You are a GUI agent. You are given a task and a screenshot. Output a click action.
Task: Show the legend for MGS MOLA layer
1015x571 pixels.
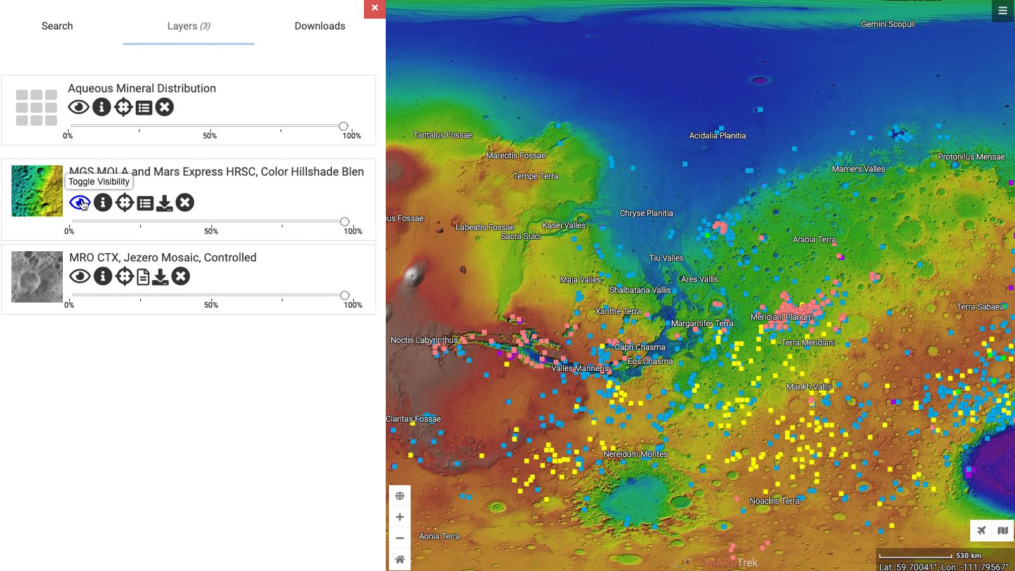coord(145,203)
